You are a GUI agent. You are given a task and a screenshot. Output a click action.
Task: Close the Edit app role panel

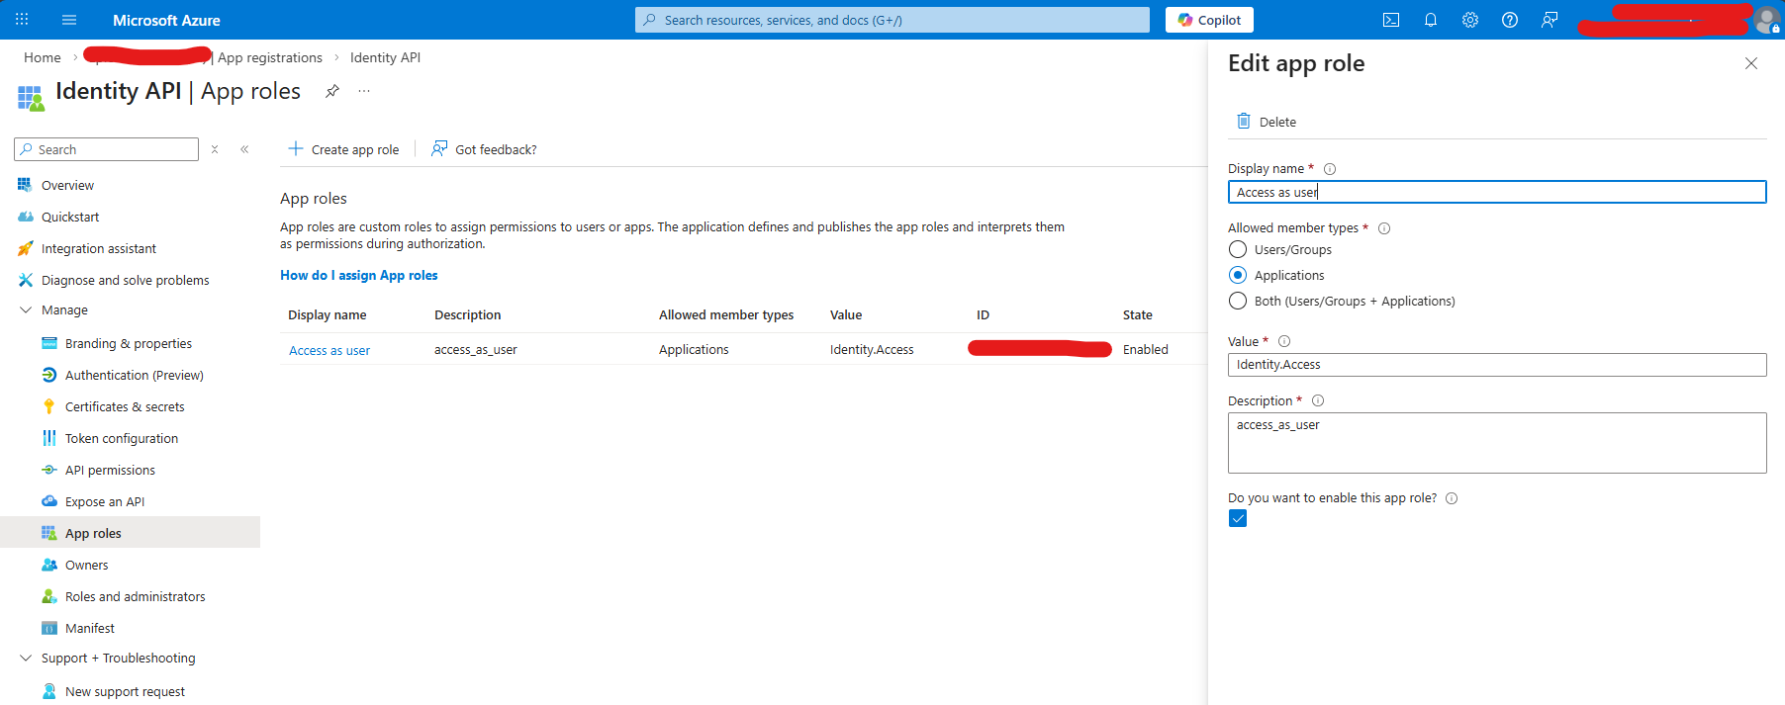pyautogui.click(x=1751, y=63)
